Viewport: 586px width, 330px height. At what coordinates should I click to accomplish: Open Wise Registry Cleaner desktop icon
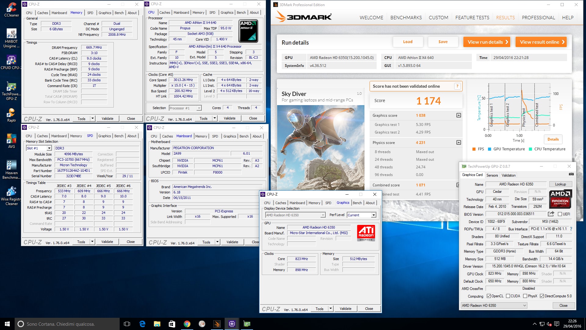point(11,196)
